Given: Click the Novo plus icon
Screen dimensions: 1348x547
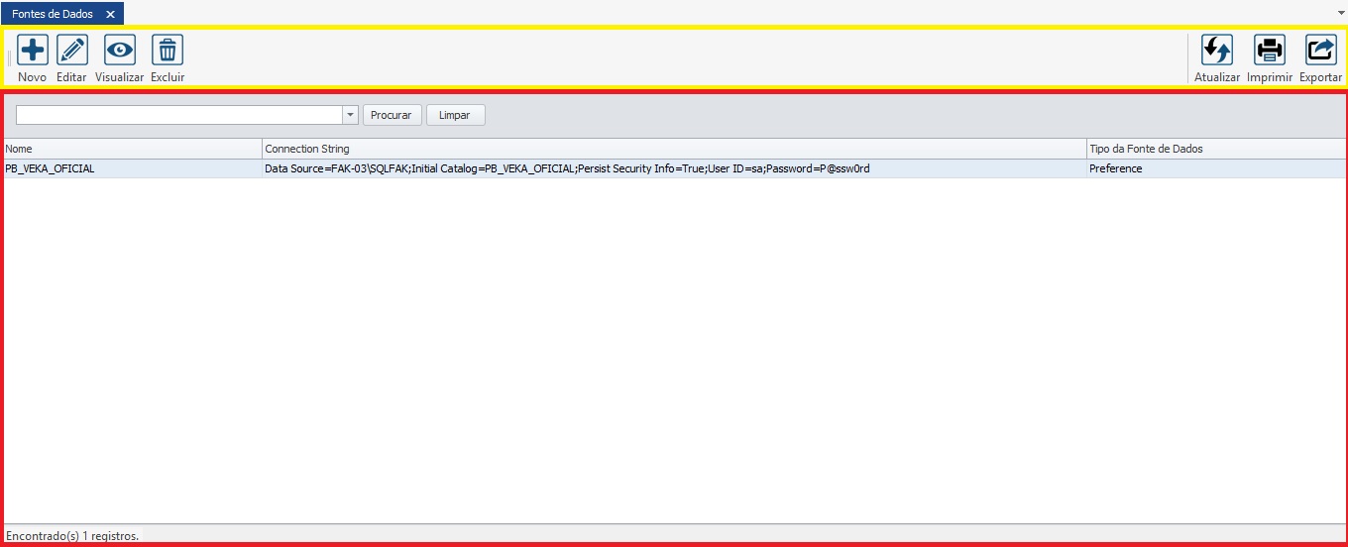Looking at the screenshot, I should 33,50.
